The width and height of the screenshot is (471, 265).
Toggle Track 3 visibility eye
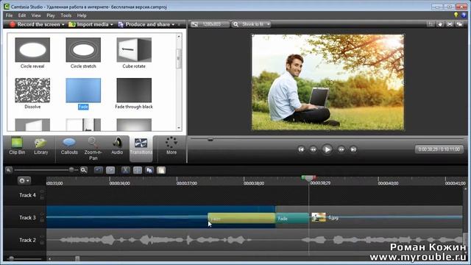pos(42,214)
